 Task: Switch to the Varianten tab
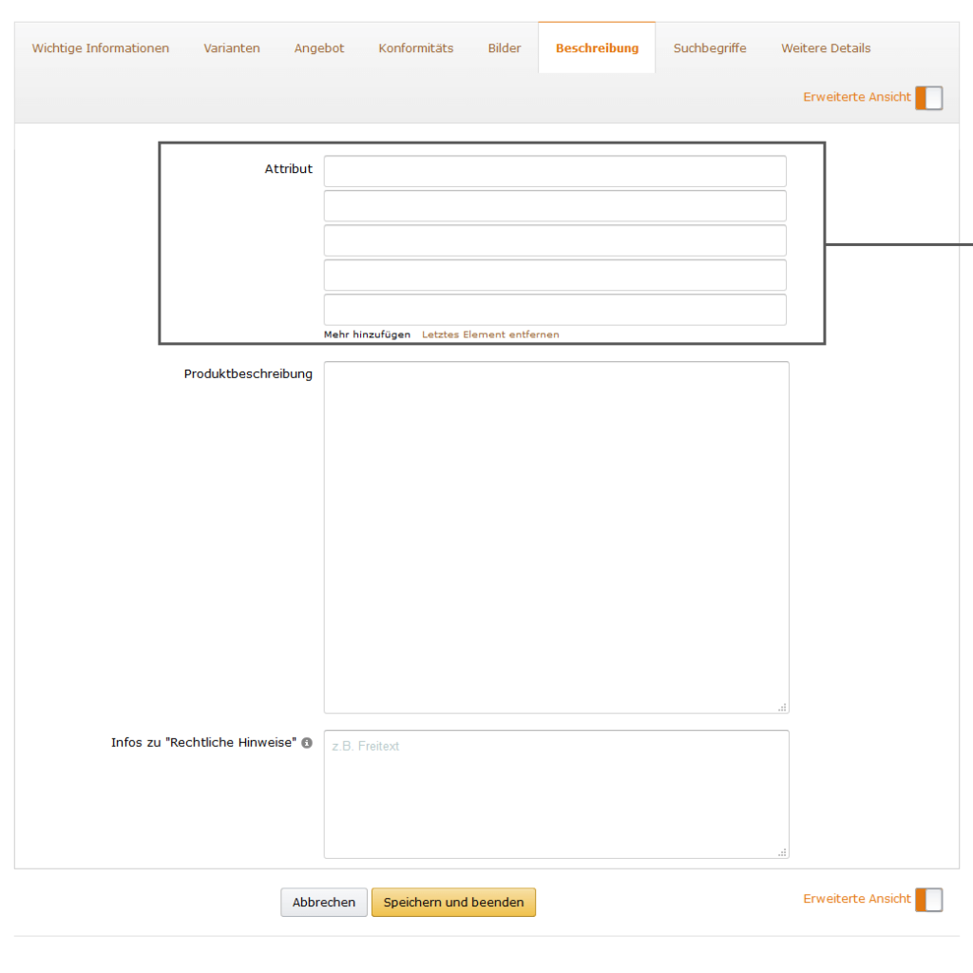coord(232,48)
